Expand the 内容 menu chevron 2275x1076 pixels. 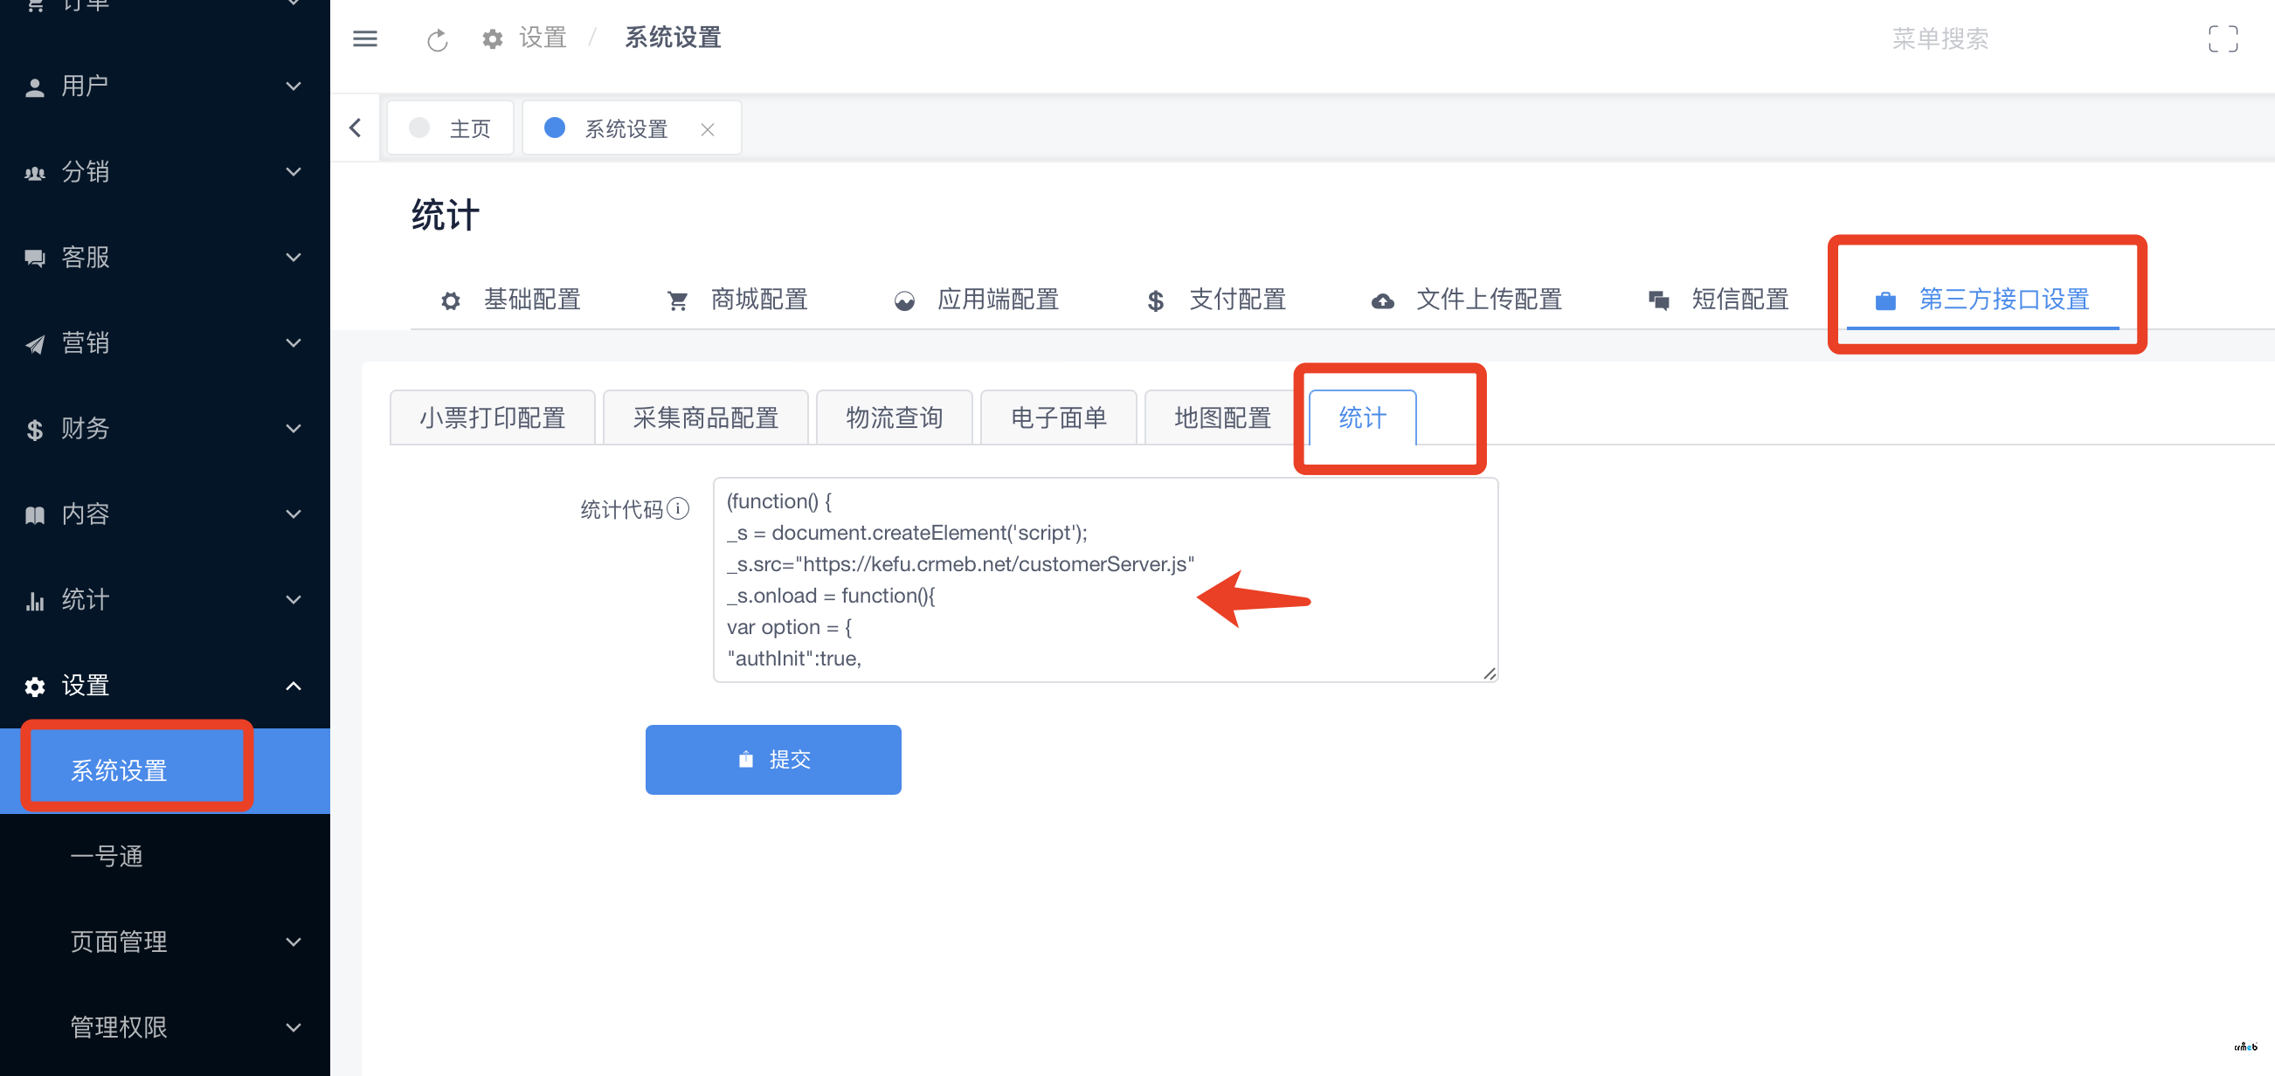(x=294, y=514)
